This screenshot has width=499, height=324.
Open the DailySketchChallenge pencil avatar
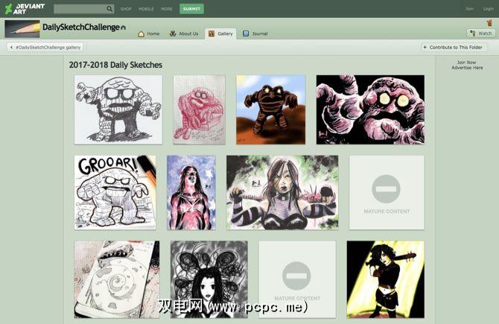(x=22, y=29)
